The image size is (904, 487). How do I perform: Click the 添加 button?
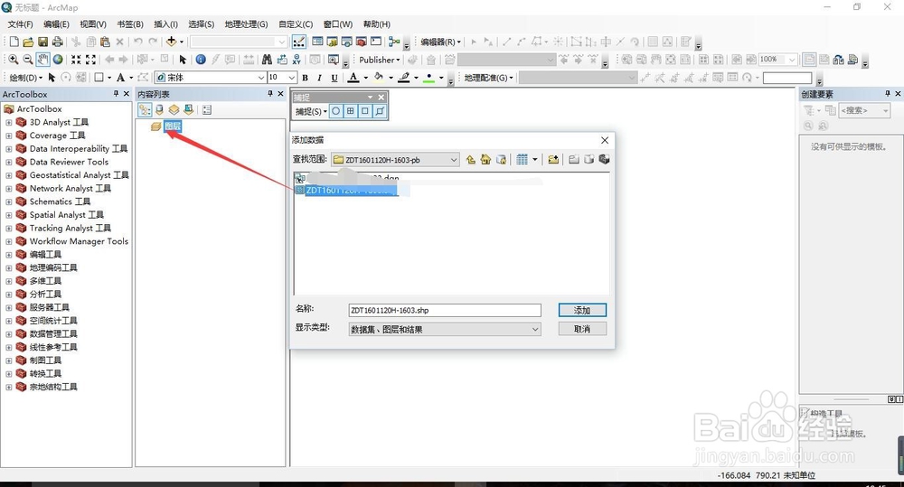coord(582,310)
